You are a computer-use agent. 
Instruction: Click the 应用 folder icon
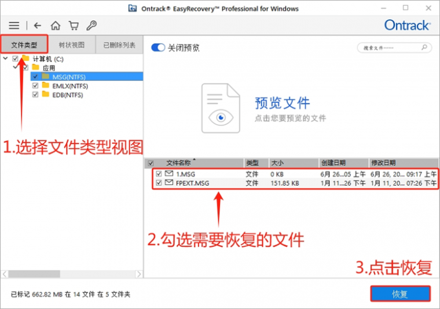(x=36, y=67)
